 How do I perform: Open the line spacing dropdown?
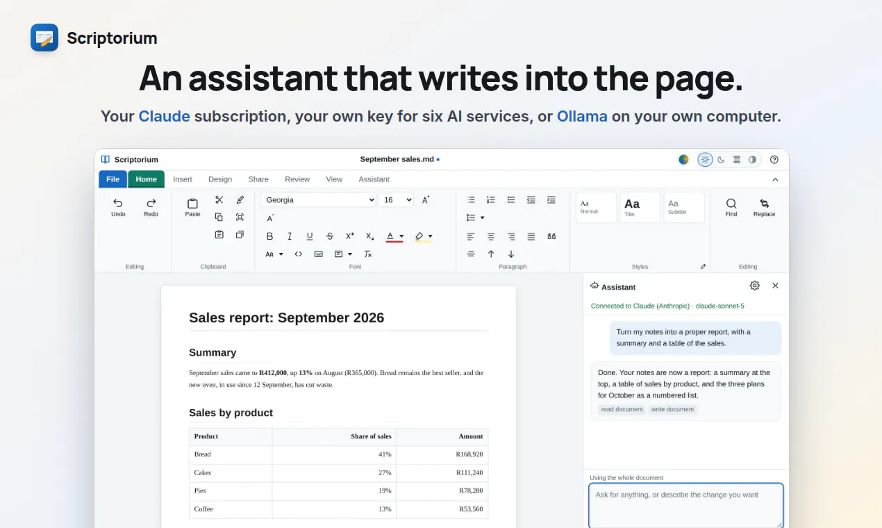pos(476,218)
